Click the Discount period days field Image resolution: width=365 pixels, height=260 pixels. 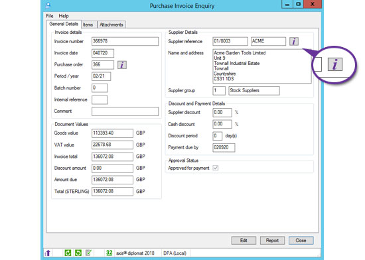pyautogui.click(x=217, y=136)
